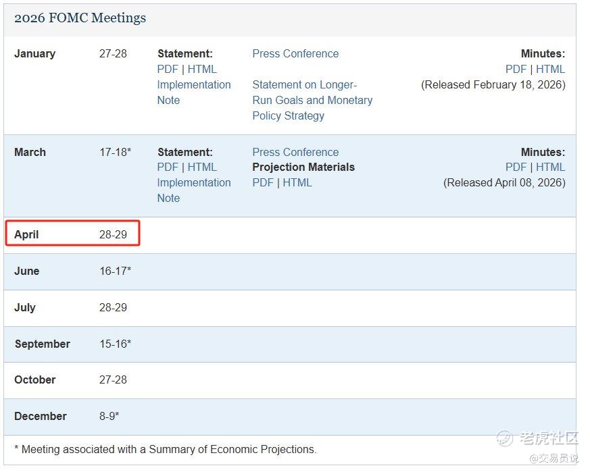
Task: Click the watermark logo icon
Action: coord(505,438)
